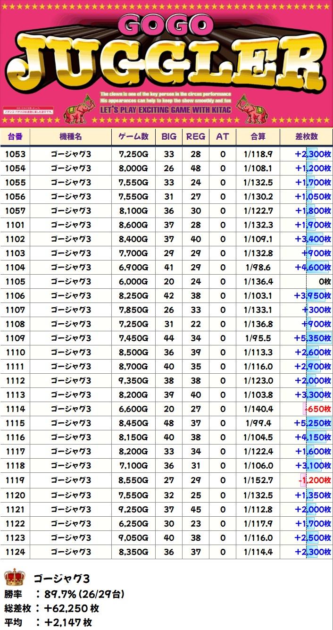
Task: Click the BIG column header
Action: (x=169, y=136)
